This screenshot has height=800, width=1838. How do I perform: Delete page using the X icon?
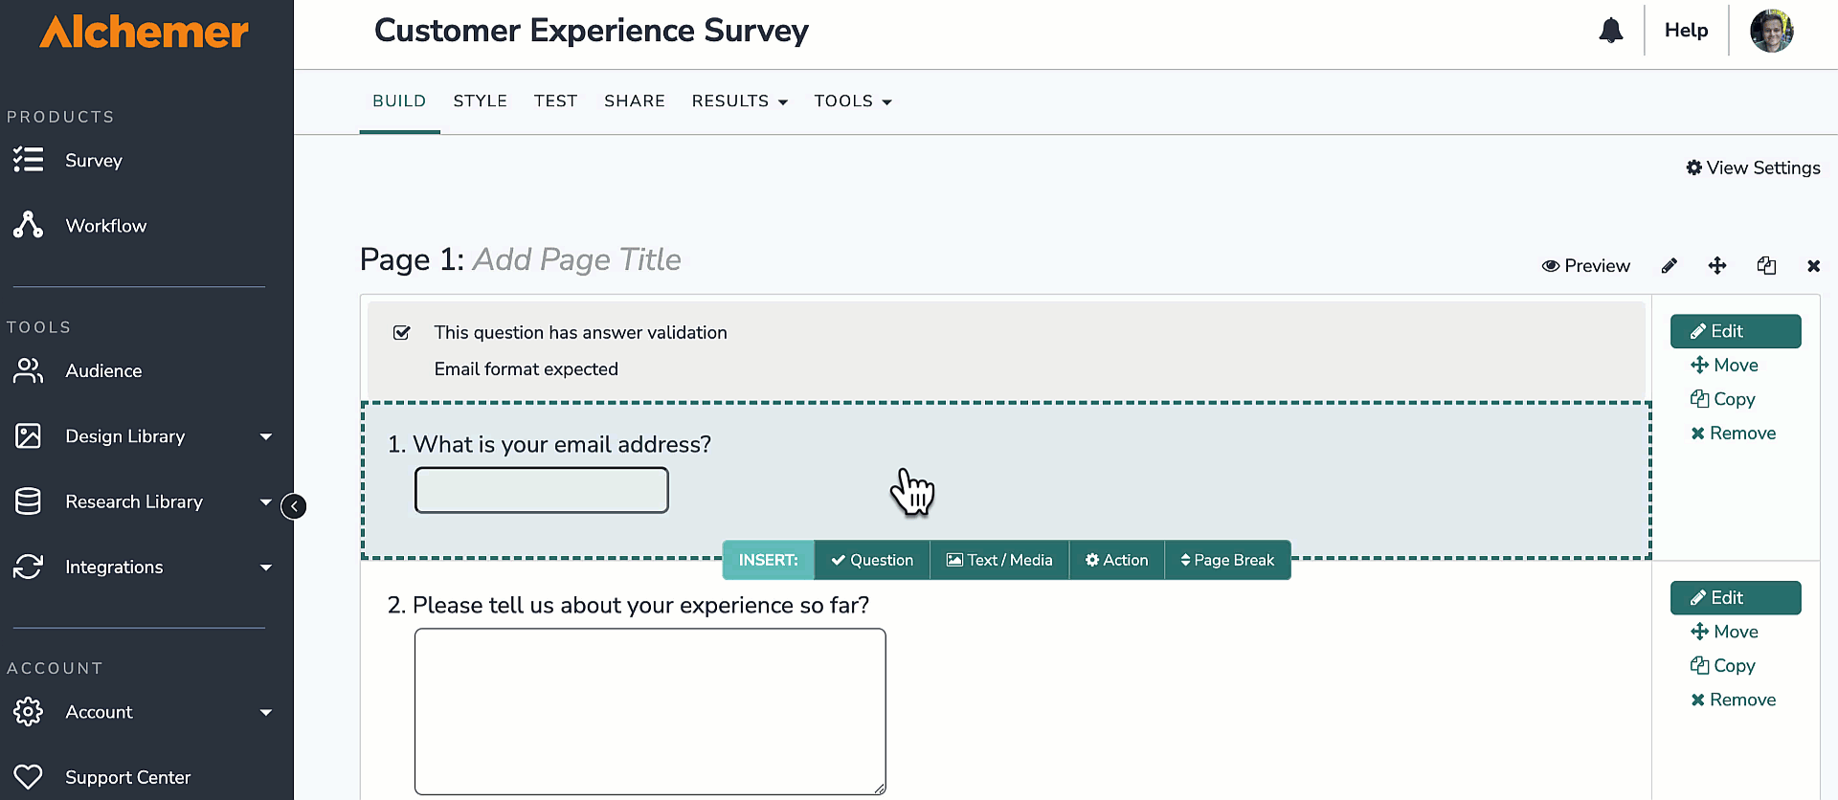1813,266
